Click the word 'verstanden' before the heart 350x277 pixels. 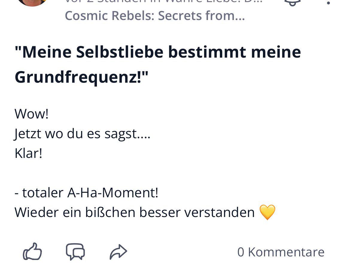pos(219,213)
